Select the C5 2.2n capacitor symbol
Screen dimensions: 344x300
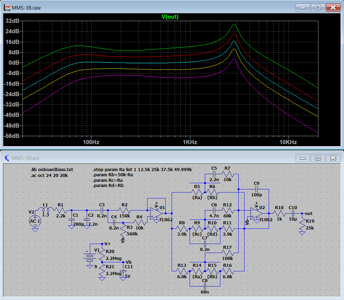pos(214,174)
